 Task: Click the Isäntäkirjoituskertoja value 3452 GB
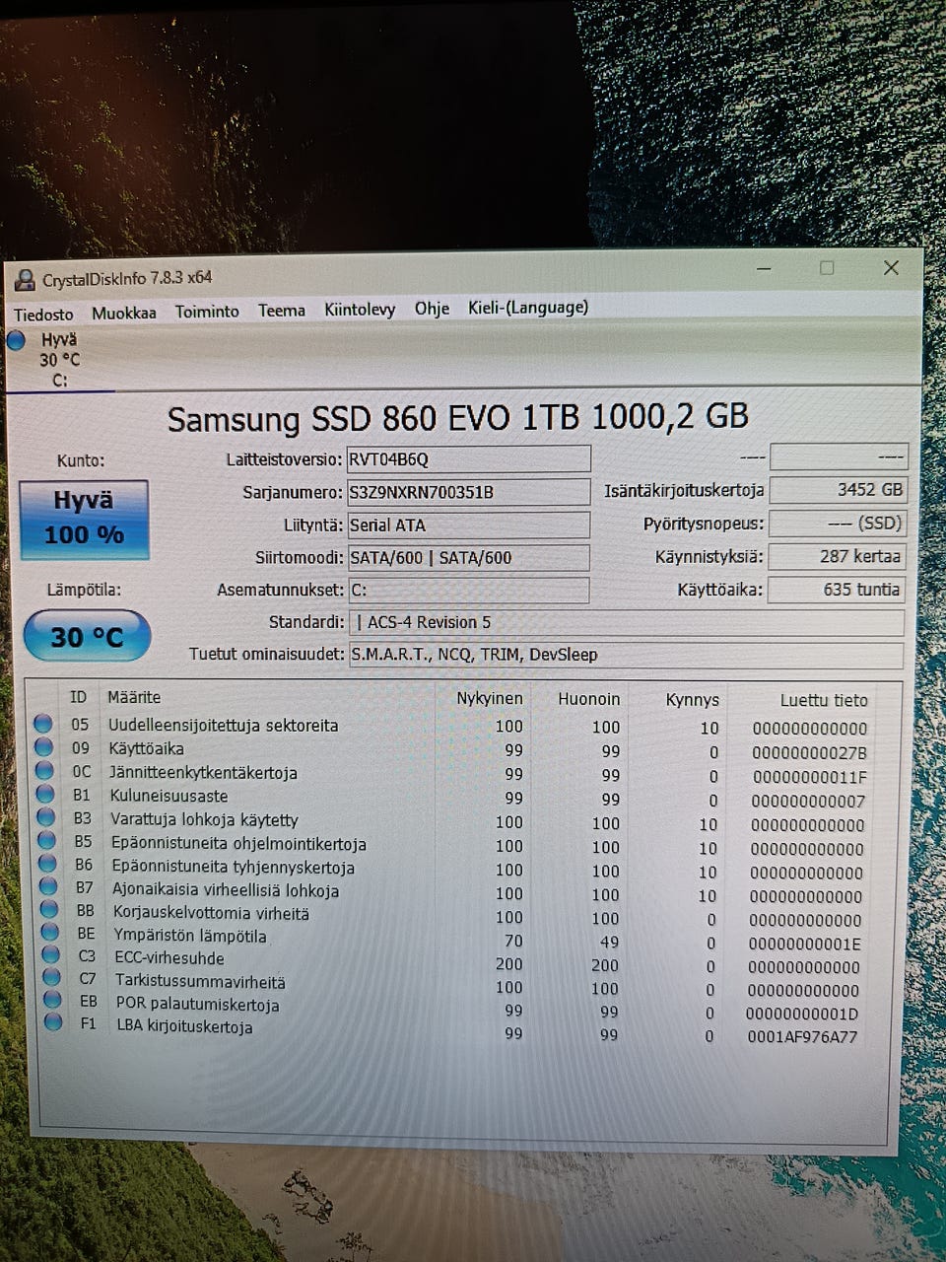[837, 489]
